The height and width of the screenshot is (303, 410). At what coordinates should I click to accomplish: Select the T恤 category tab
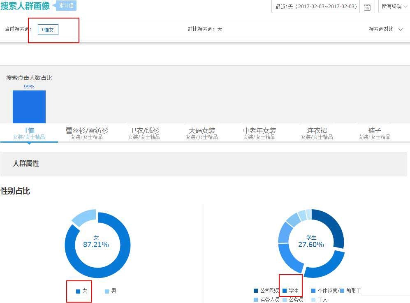click(x=29, y=133)
